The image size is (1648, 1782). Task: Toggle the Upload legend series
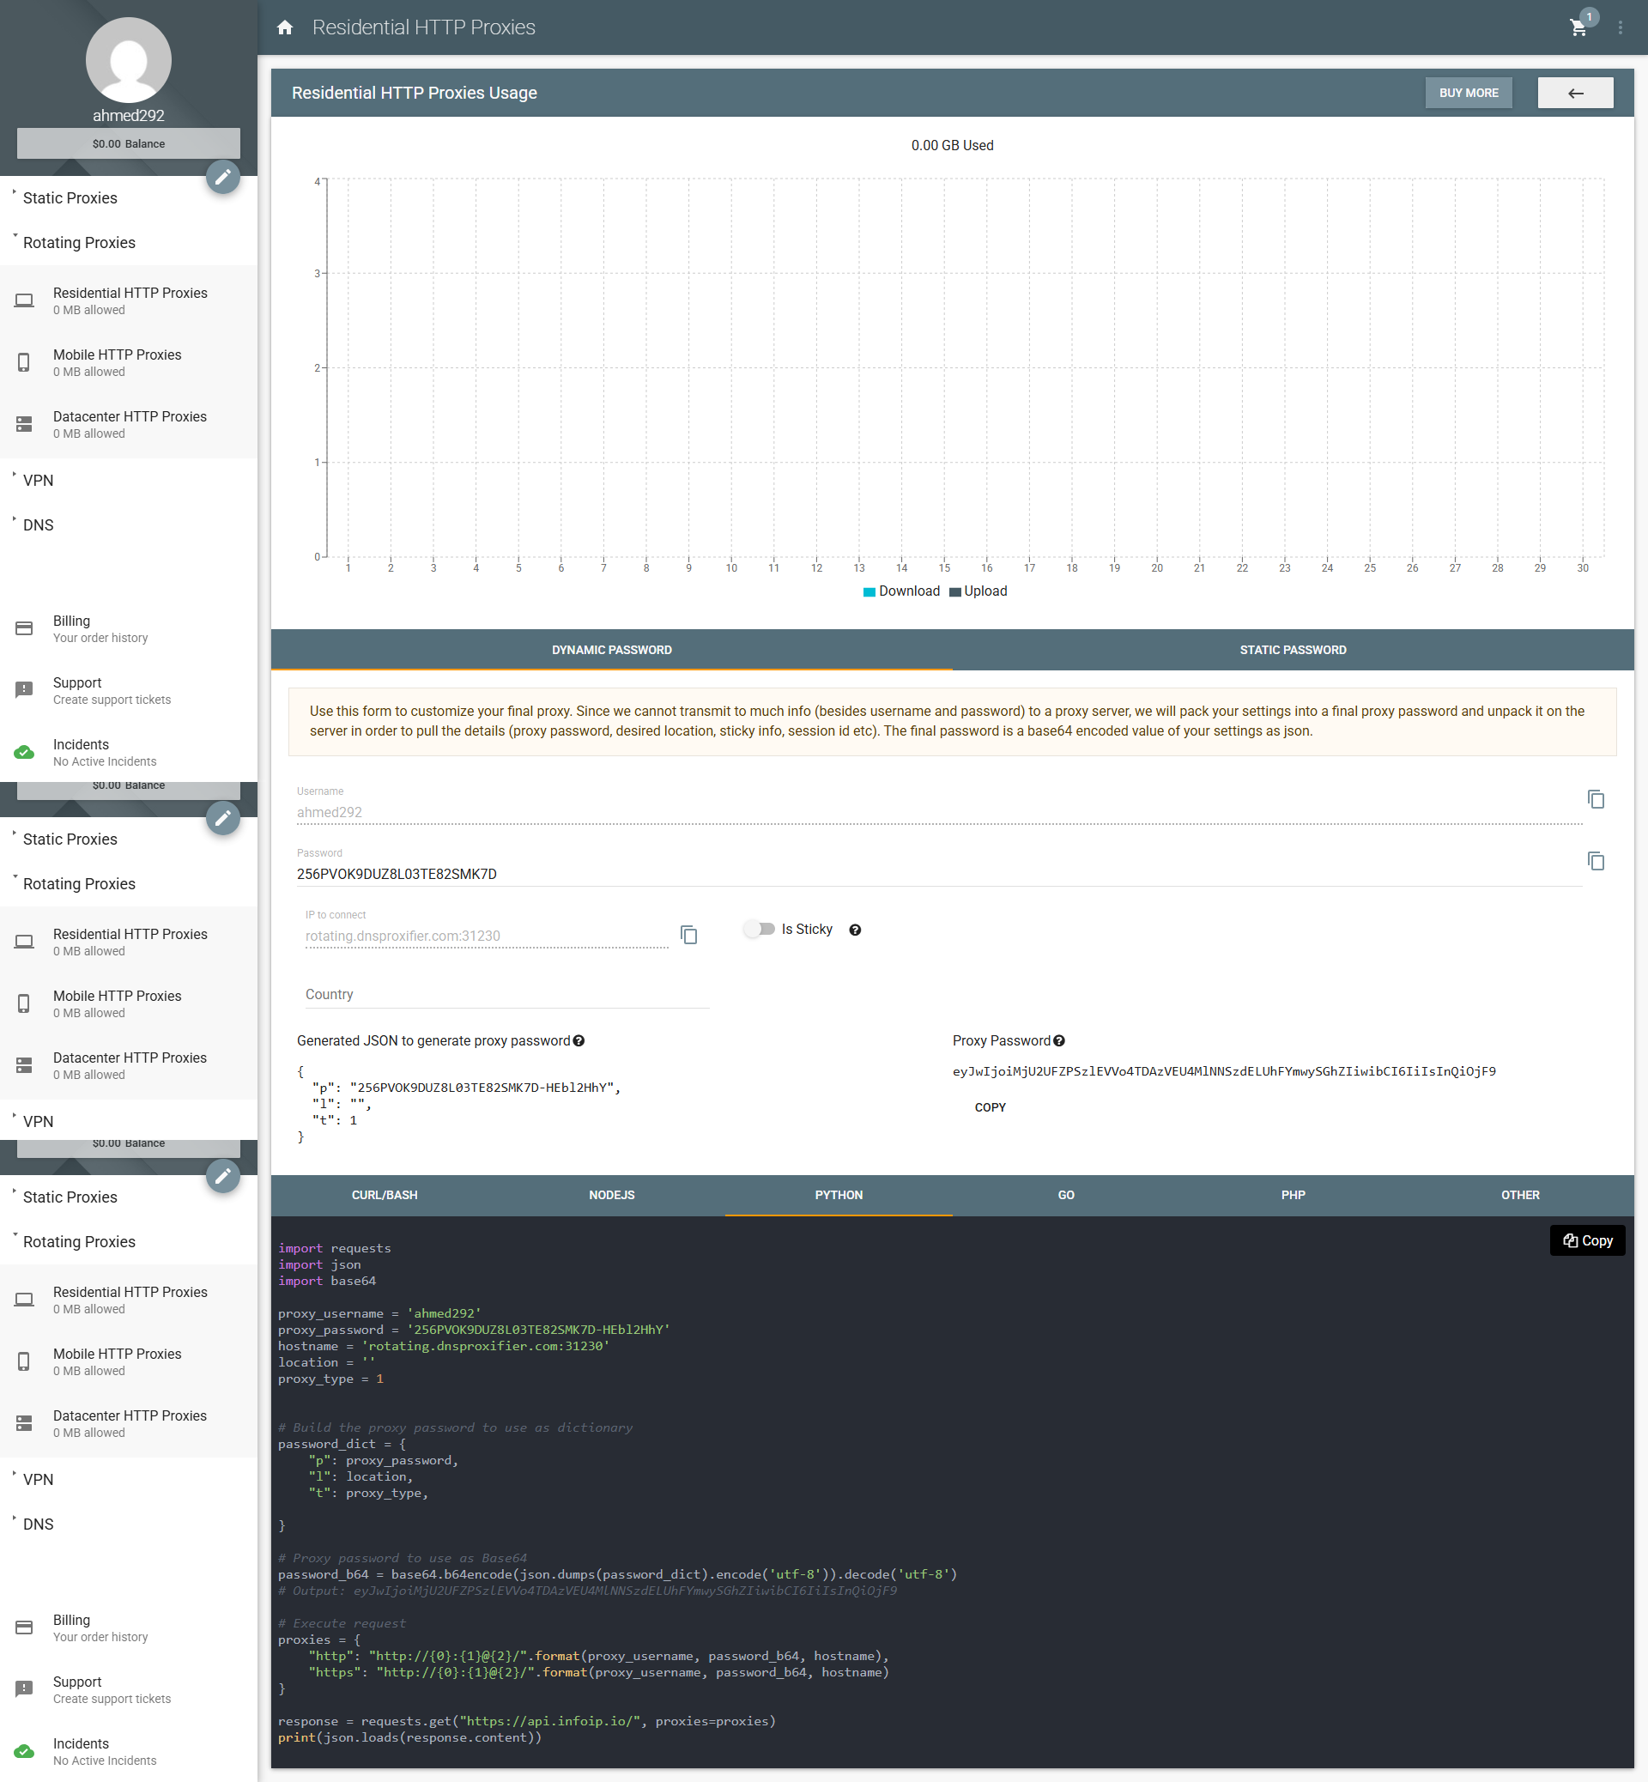(978, 591)
